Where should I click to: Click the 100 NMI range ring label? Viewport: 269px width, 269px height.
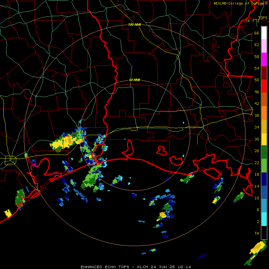tap(134, 25)
